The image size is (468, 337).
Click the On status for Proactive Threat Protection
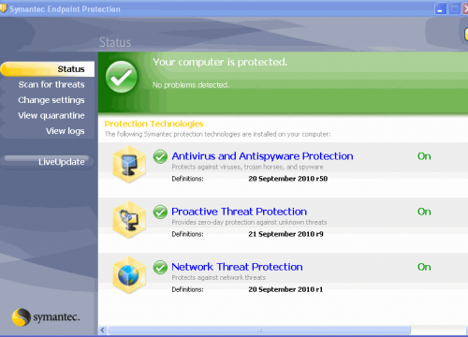[x=424, y=212]
